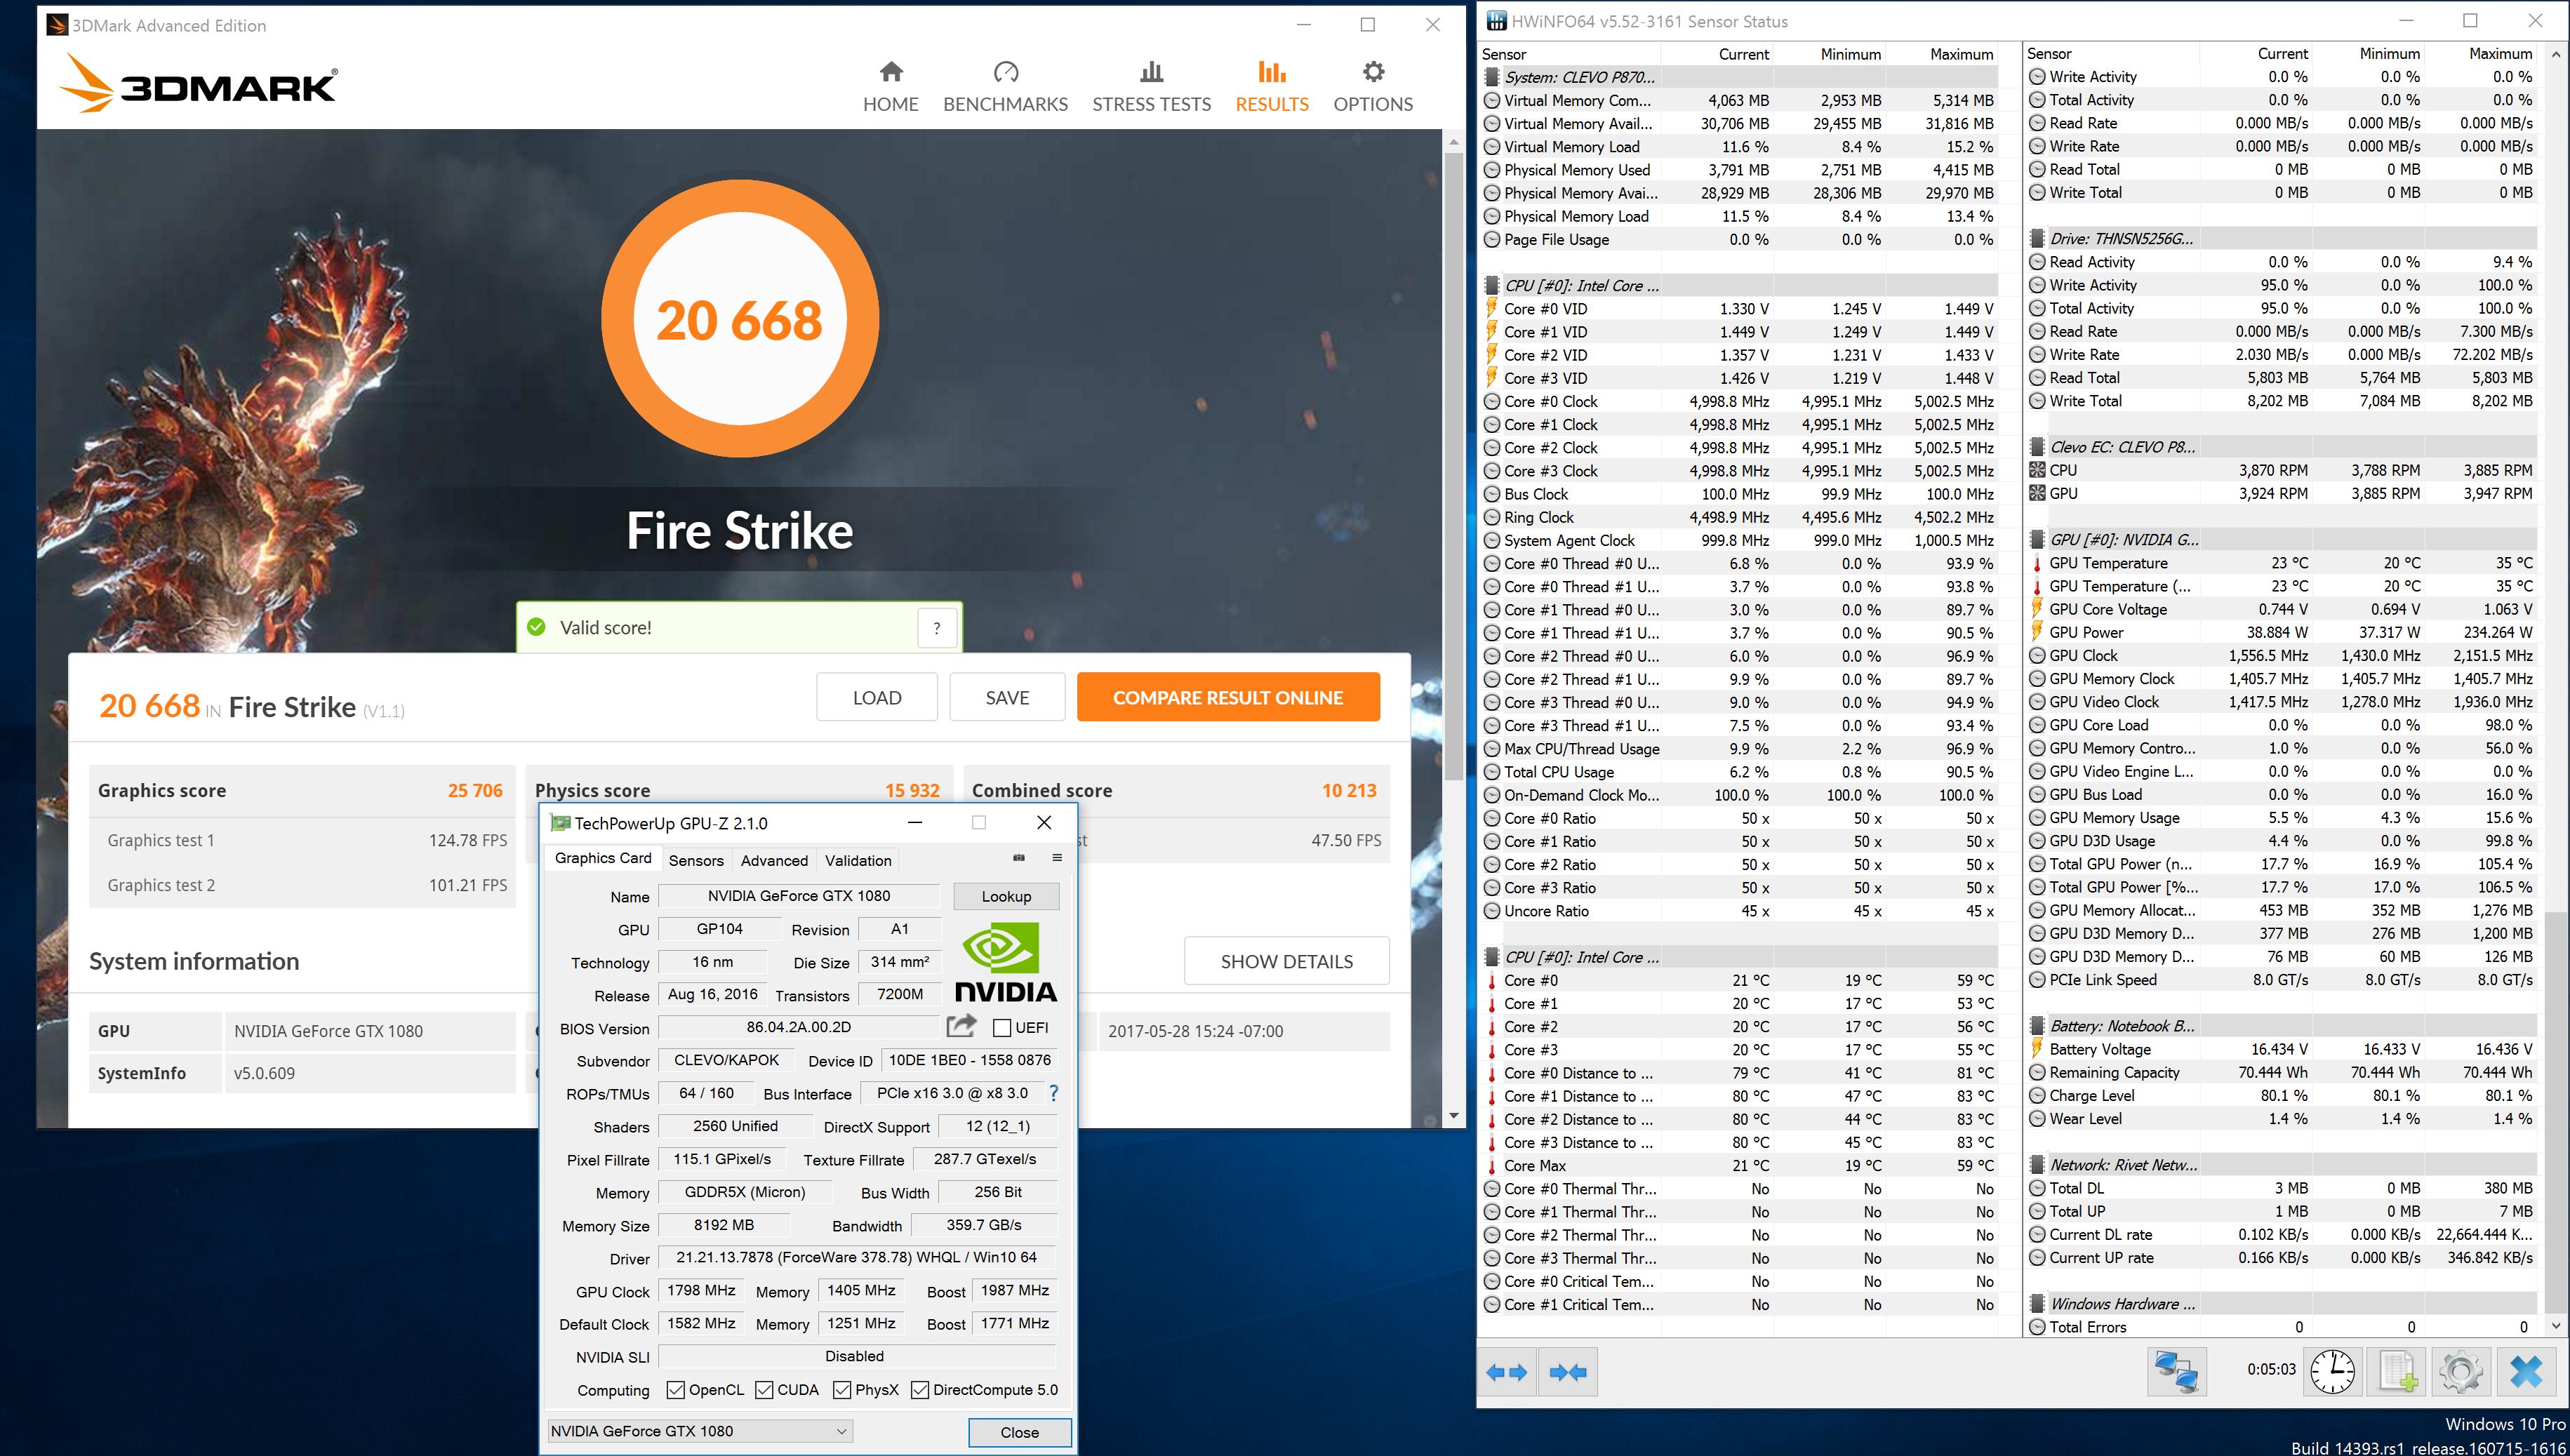Click the bus interface question mark
Viewport: 2570px width, 1456px height.
(x=1053, y=1094)
